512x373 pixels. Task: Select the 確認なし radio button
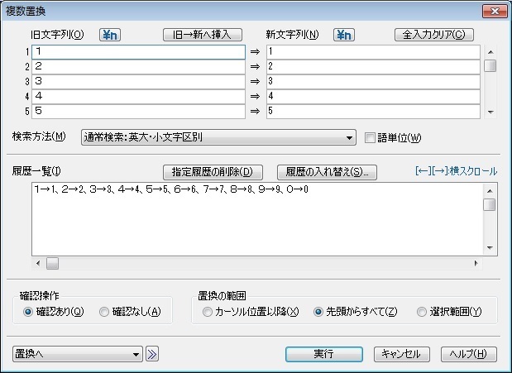coord(104,312)
